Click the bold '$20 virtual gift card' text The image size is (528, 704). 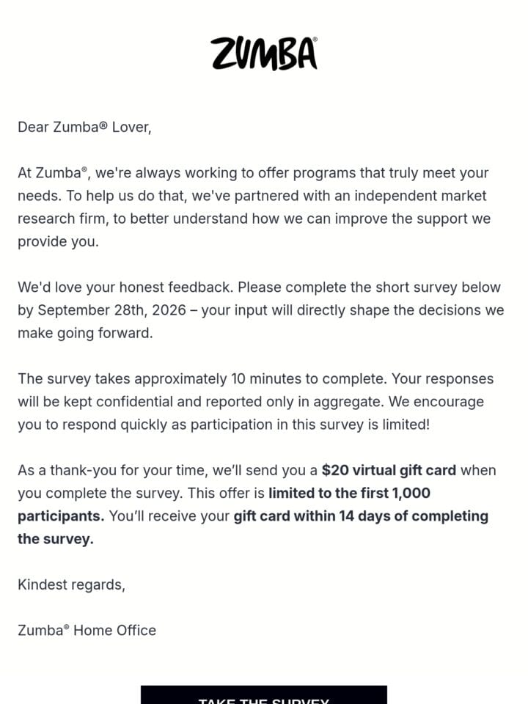[389, 470]
